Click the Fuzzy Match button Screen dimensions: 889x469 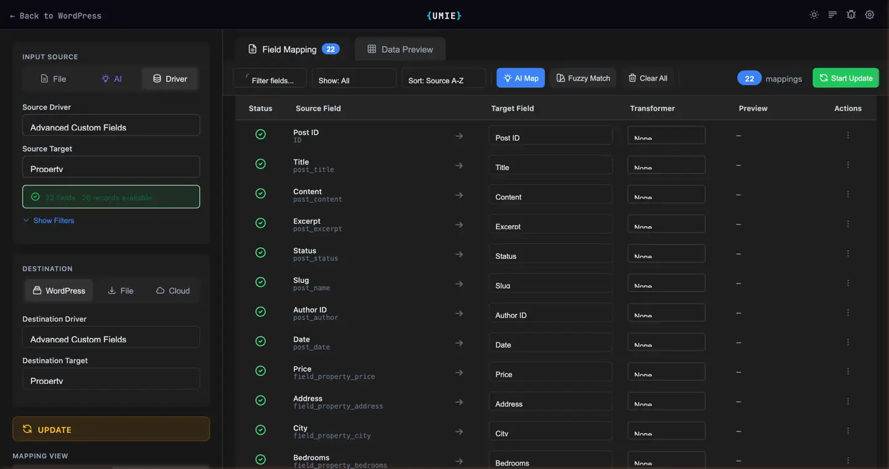point(583,78)
